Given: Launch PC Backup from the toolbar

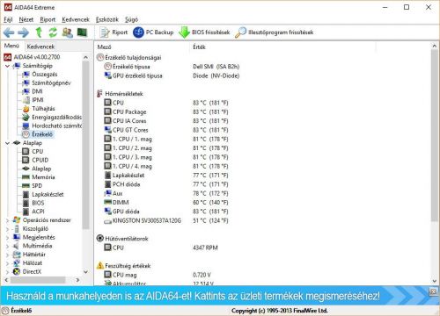Looking at the screenshot, I should click(x=153, y=32).
